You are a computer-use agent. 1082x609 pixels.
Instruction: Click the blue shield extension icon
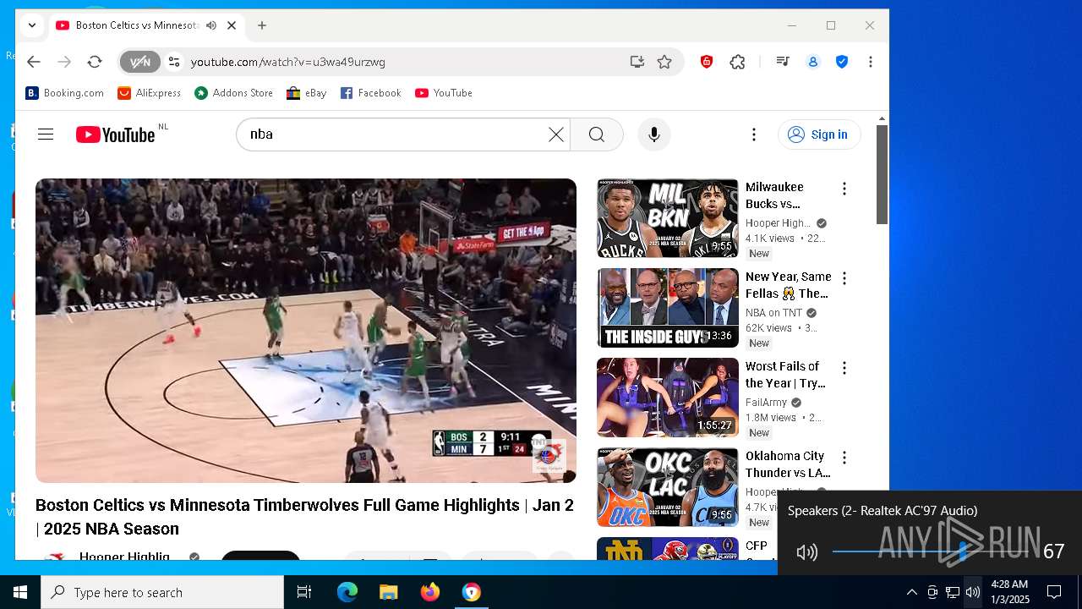[x=842, y=62]
